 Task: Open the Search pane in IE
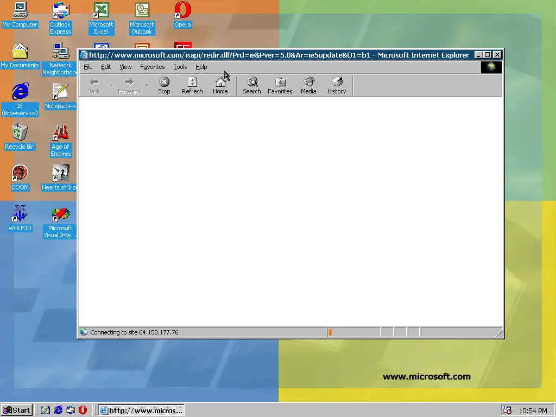[x=252, y=86]
